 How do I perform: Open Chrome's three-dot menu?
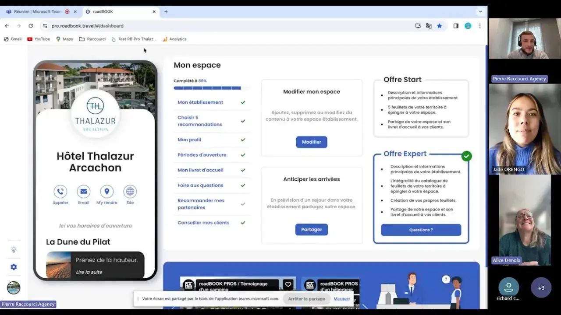click(480, 26)
